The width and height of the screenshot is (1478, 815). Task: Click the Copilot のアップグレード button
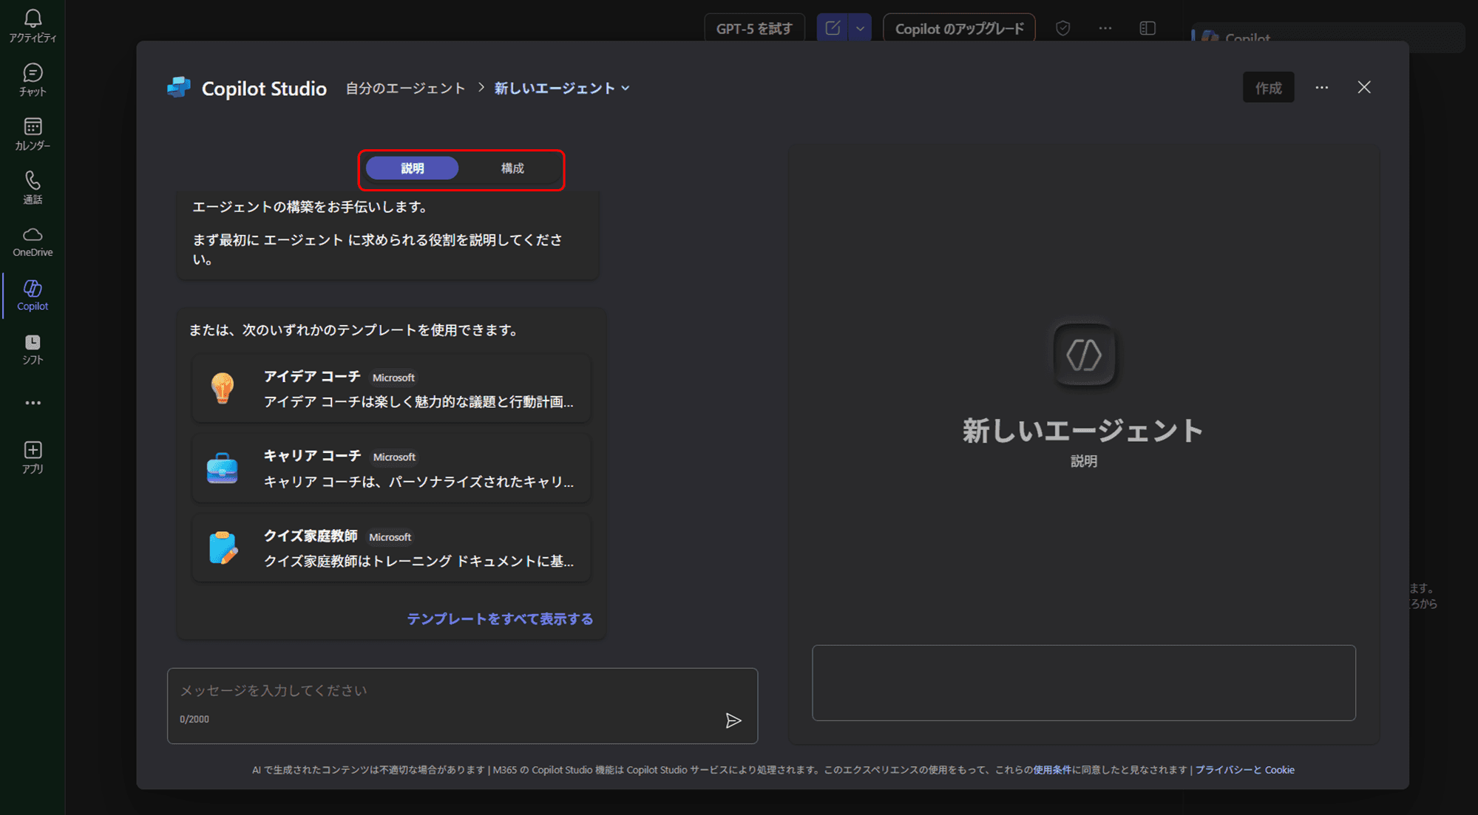pyautogui.click(x=958, y=27)
